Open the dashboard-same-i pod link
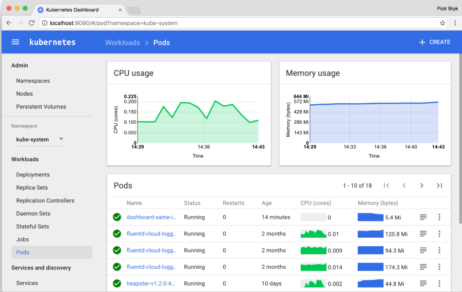 [152, 217]
